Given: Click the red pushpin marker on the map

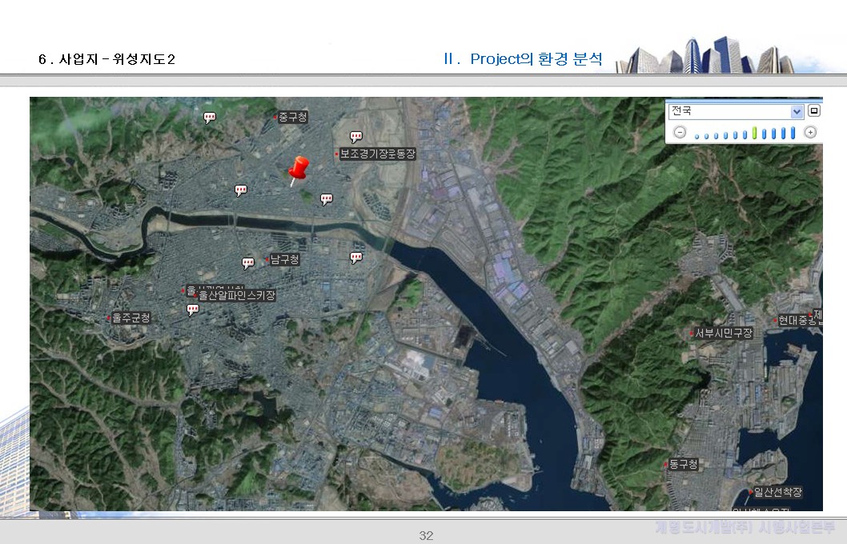Looking at the screenshot, I should 298,170.
